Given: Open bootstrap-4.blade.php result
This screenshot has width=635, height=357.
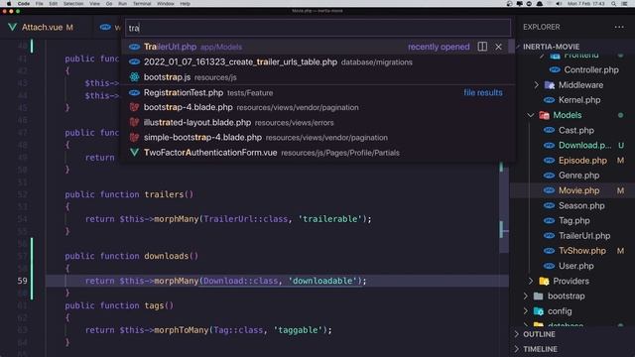Looking at the screenshot, I should point(317,108).
